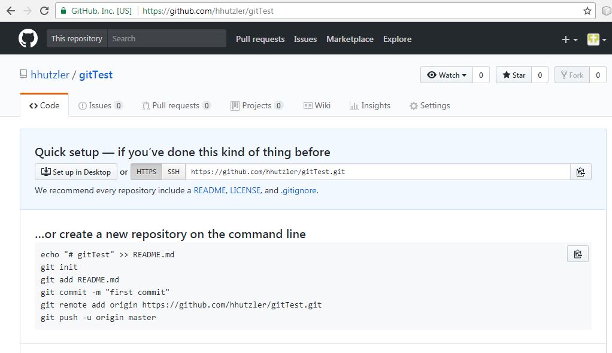
Task: Click the Fork count of 0
Action: [x=598, y=75]
